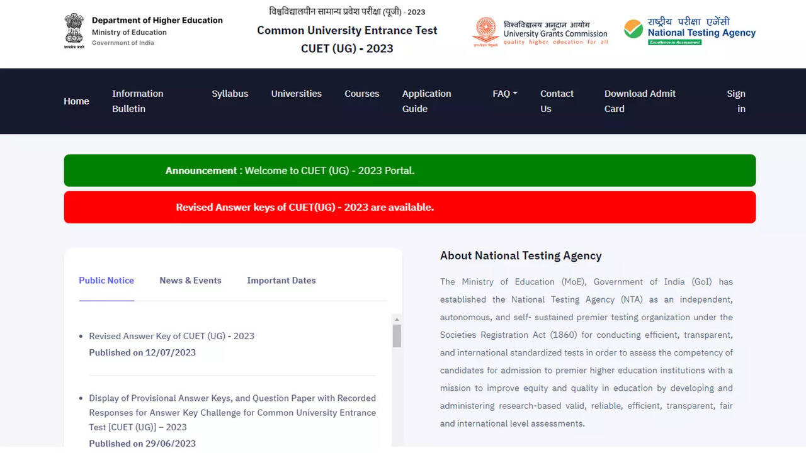
Task: Go to the Home page
Action: point(76,101)
